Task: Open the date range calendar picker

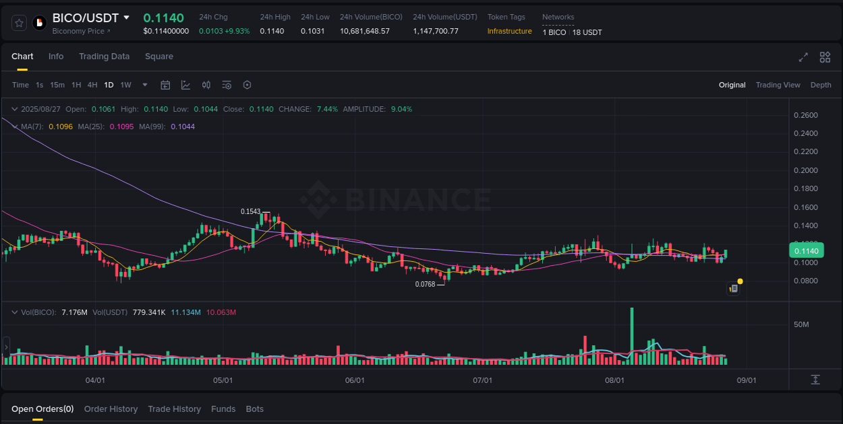Action: click(x=165, y=85)
